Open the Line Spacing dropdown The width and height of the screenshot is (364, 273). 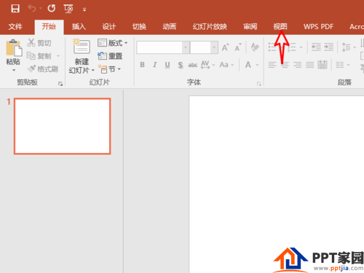[x=348, y=47]
